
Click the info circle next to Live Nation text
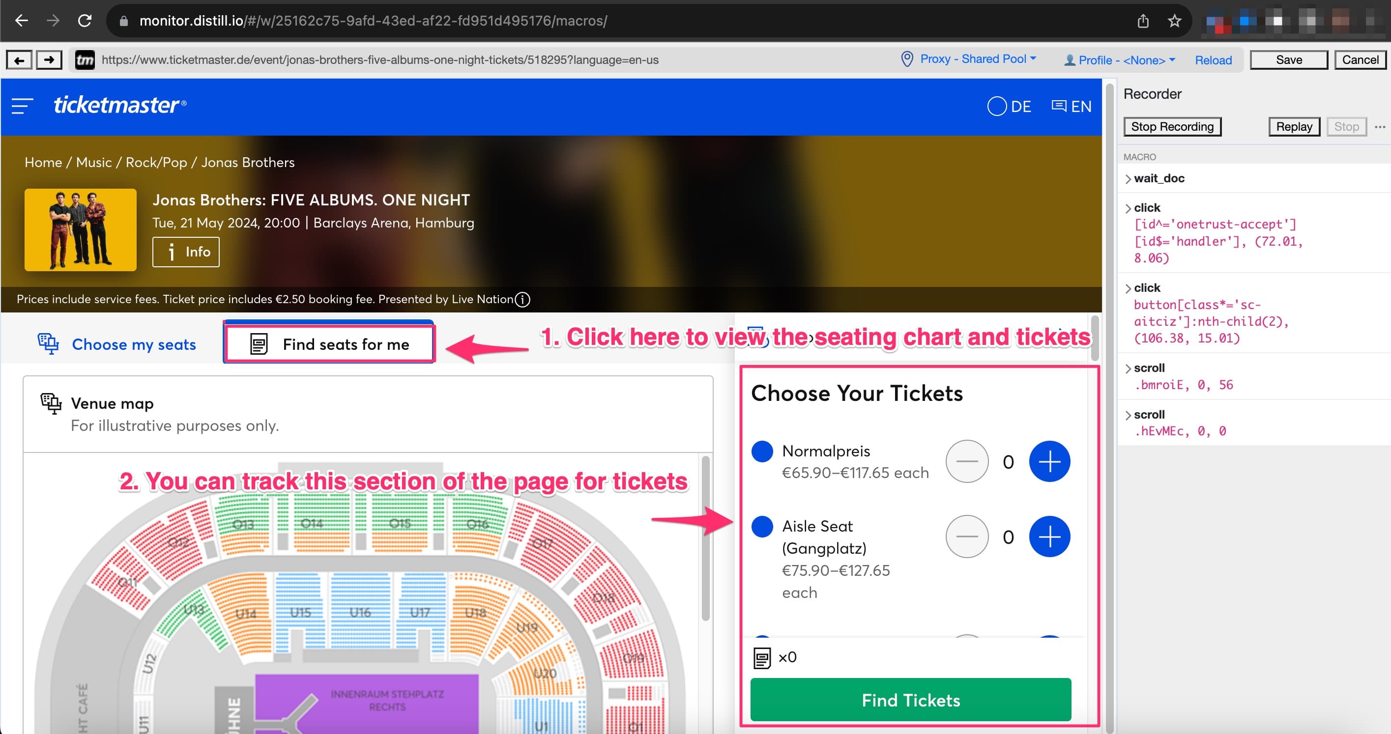click(x=522, y=299)
